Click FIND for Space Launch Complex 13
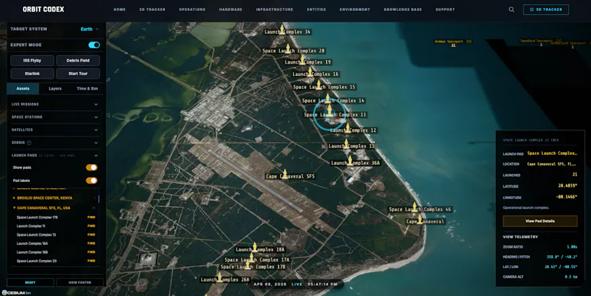Viewport: 591px width, 296px height. [x=91, y=235]
